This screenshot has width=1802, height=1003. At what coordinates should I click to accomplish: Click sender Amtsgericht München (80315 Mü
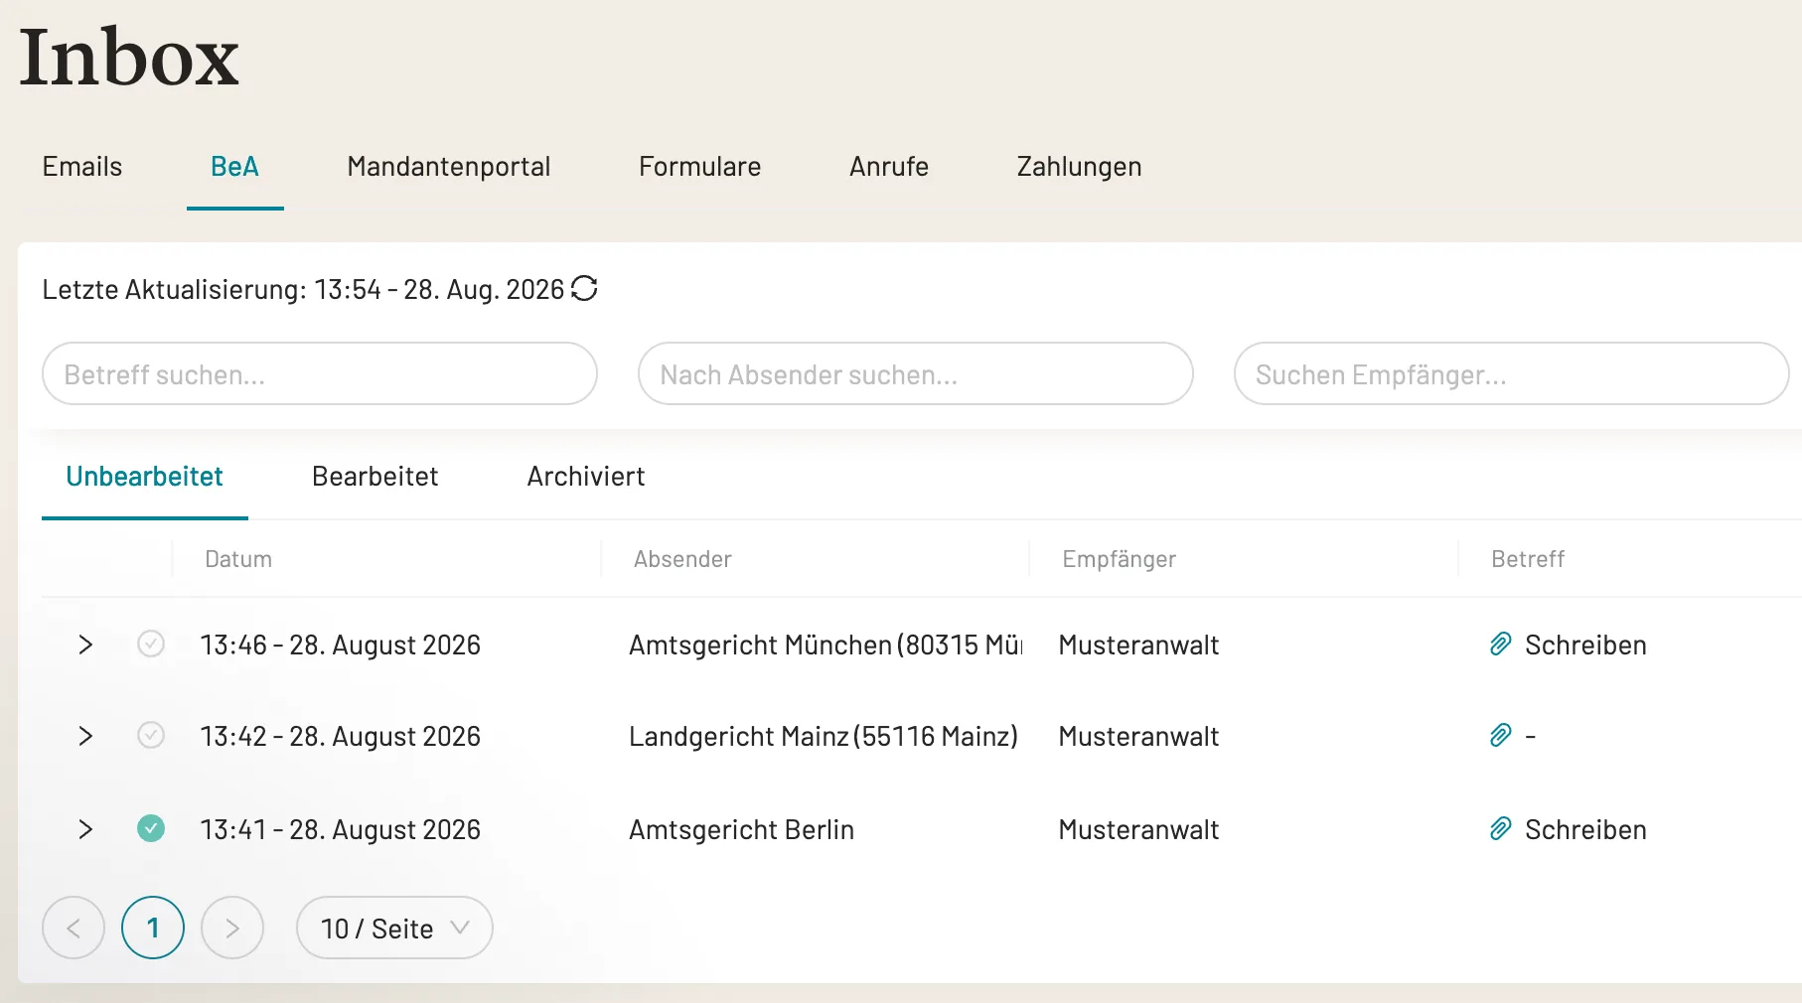[x=826, y=645]
